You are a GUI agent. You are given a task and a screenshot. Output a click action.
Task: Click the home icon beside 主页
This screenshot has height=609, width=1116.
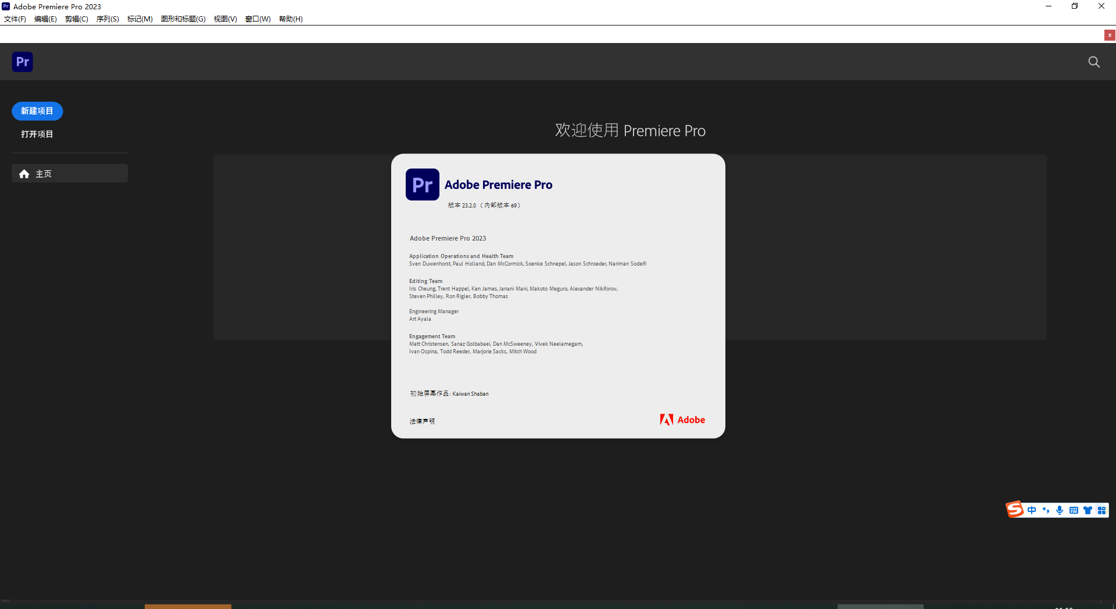click(24, 173)
